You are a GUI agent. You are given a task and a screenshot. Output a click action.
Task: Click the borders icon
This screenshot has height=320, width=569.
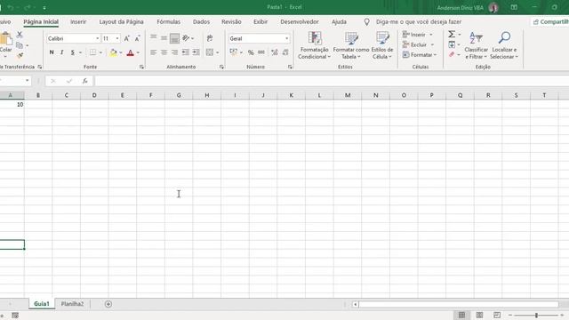[92, 52]
